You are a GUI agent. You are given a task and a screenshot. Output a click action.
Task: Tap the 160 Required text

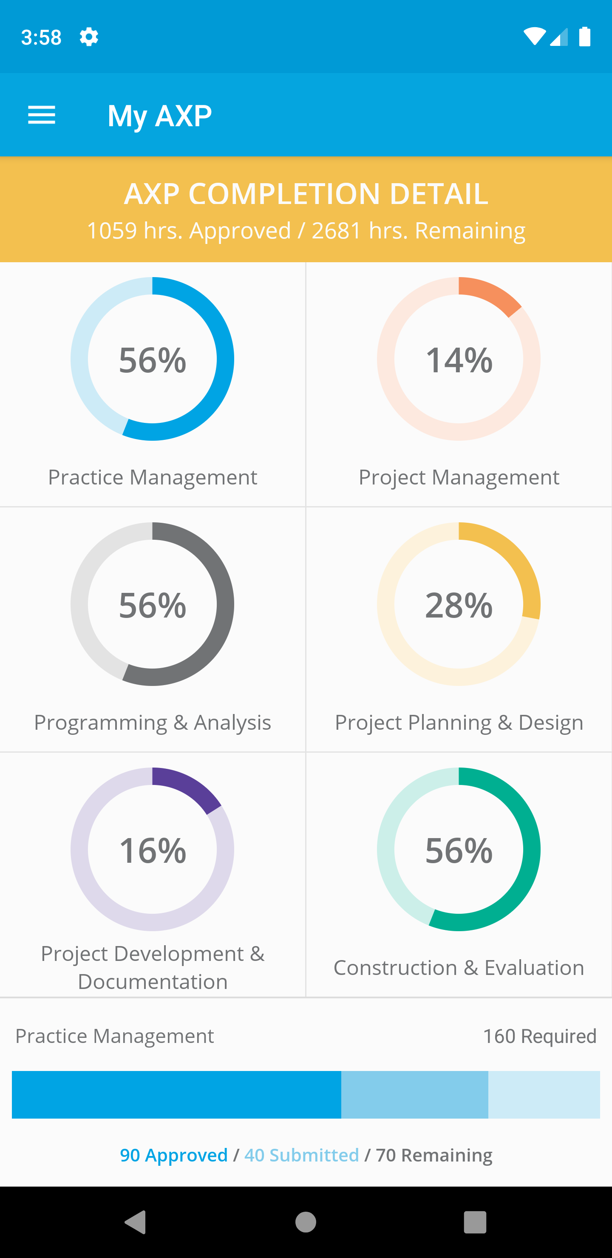[x=540, y=1036]
